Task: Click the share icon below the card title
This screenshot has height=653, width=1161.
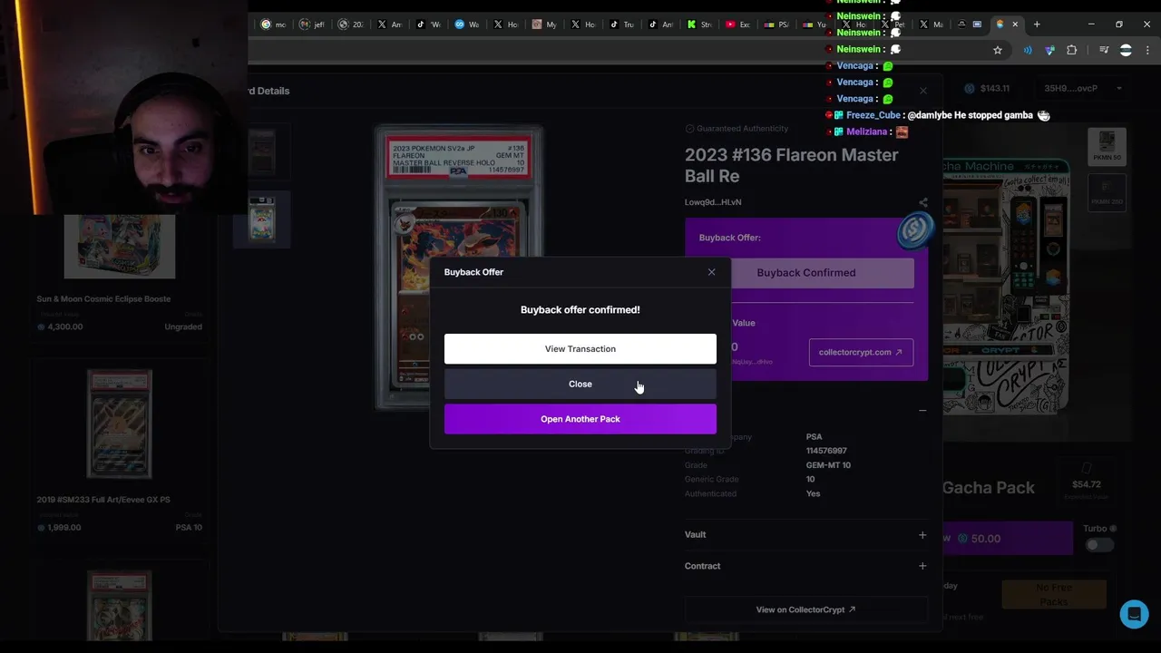Action: tap(922, 202)
